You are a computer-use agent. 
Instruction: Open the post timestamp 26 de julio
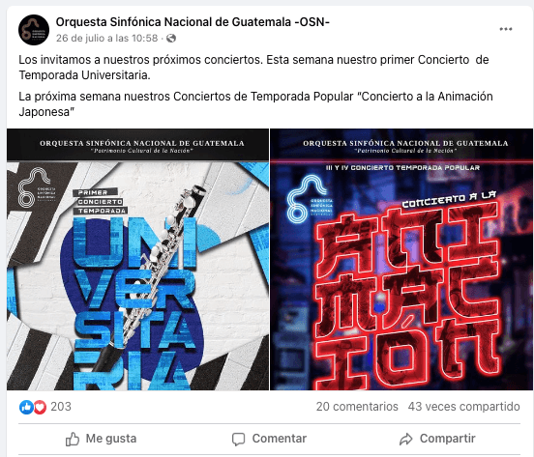tap(107, 38)
